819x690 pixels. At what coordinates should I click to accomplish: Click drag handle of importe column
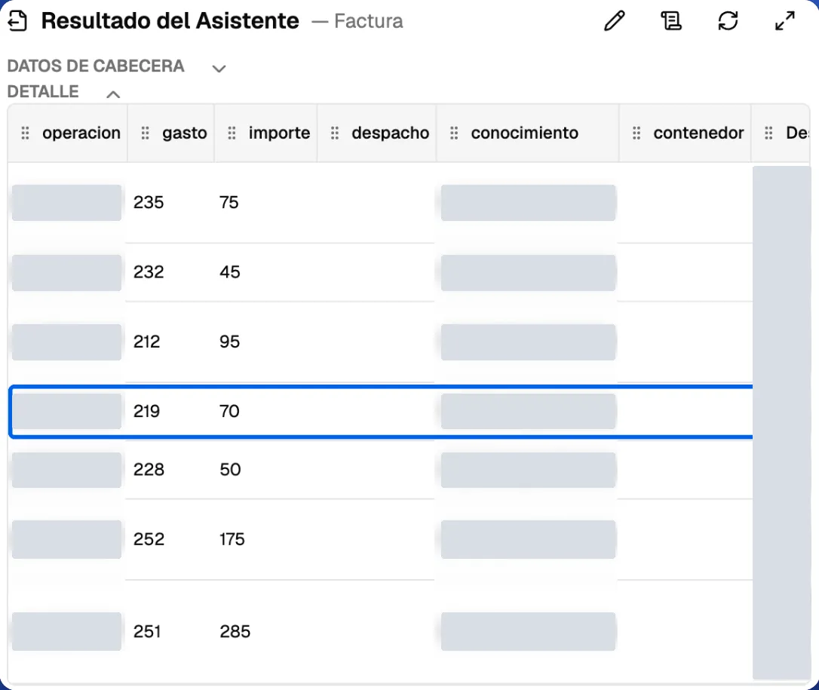(x=232, y=133)
